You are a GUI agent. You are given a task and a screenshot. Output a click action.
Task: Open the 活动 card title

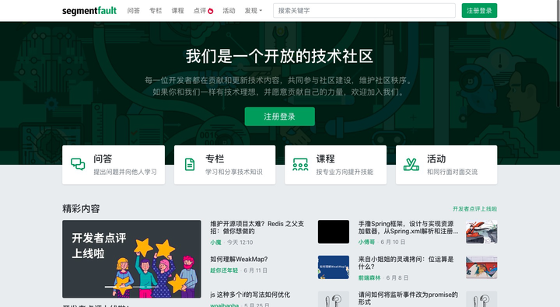(x=436, y=159)
